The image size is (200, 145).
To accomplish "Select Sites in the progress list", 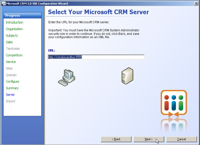I will [x=9, y=68].
